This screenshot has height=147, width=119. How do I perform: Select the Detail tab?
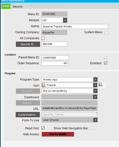pyautogui.click(x=6, y=6)
